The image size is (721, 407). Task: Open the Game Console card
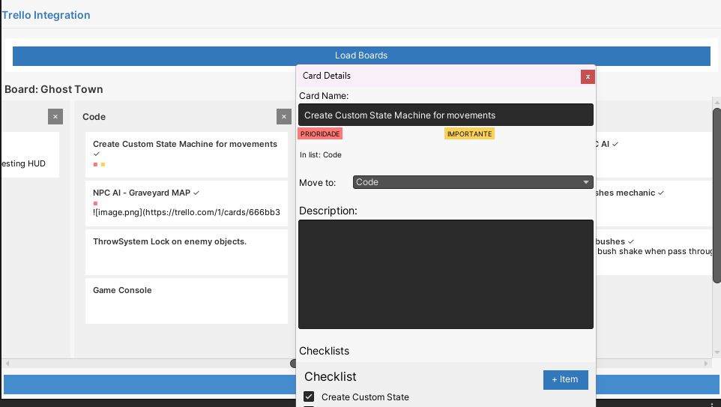(186, 301)
